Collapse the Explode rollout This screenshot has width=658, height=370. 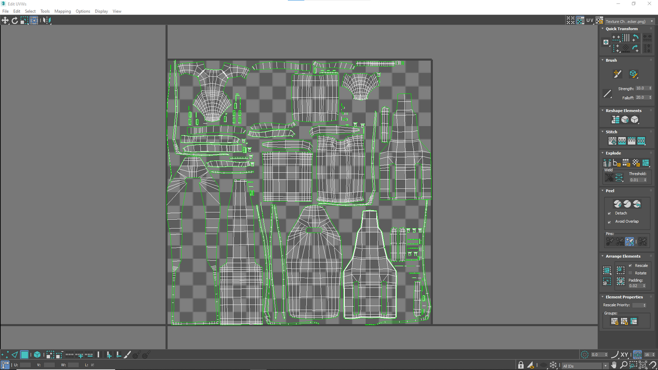tap(603, 153)
